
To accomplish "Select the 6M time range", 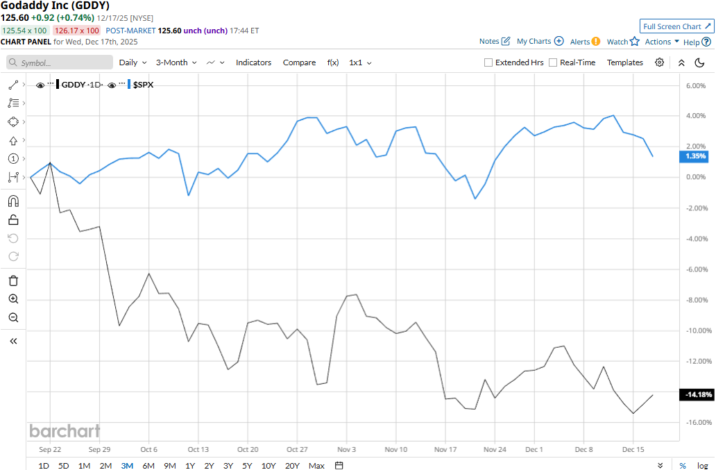I will 148,465.
